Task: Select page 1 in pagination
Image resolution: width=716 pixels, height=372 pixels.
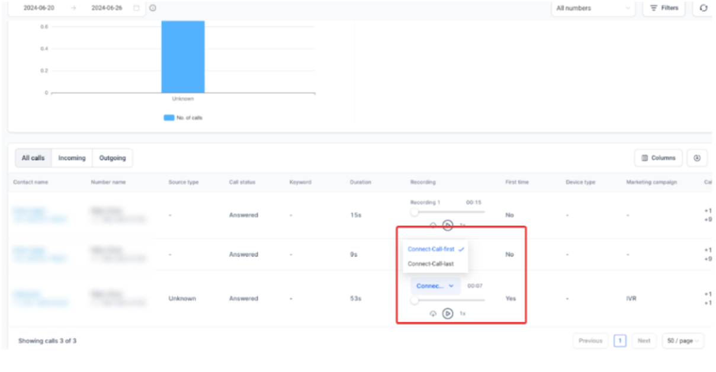Action: coord(620,341)
